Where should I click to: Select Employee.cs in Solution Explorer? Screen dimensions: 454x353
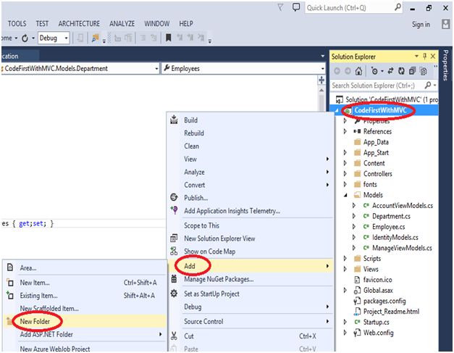[389, 227]
